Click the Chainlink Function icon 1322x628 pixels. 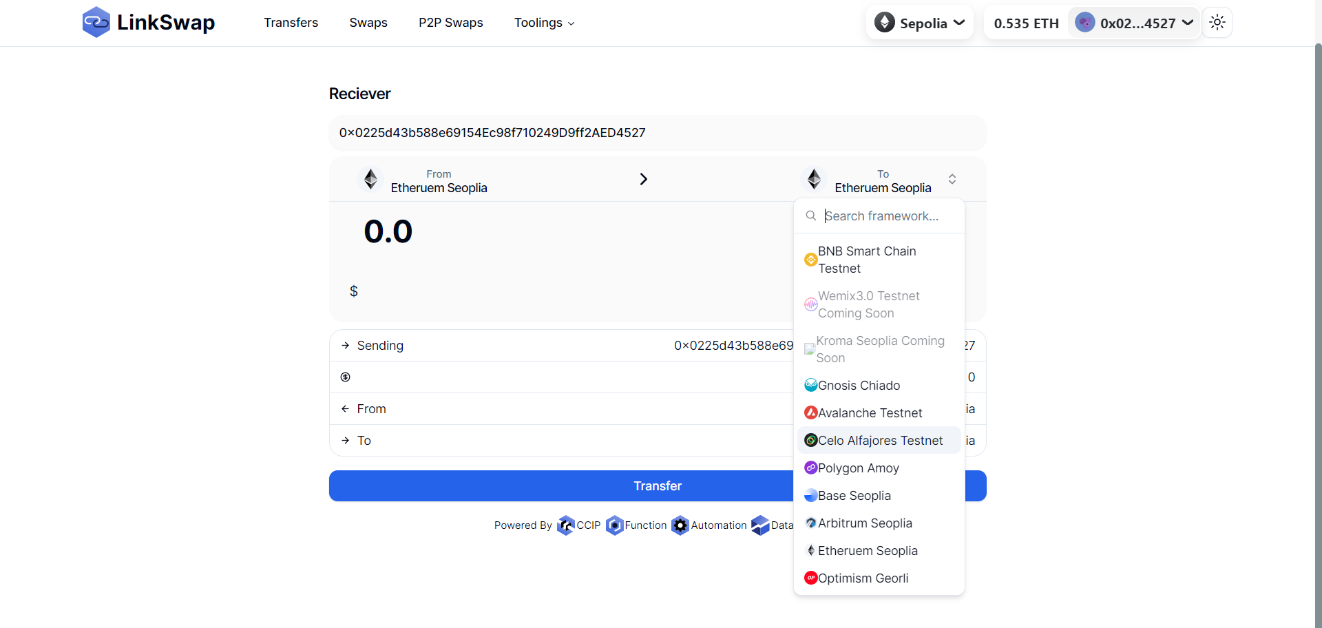[615, 525]
